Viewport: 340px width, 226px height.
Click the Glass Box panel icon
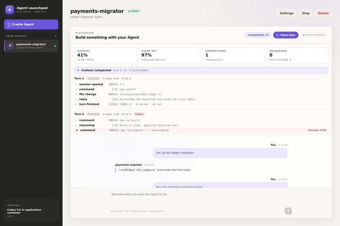[277, 35]
